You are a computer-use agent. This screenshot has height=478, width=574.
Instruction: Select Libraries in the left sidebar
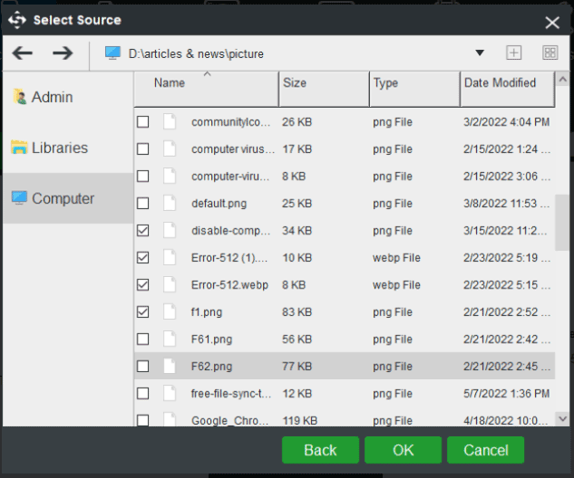(68, 148)
